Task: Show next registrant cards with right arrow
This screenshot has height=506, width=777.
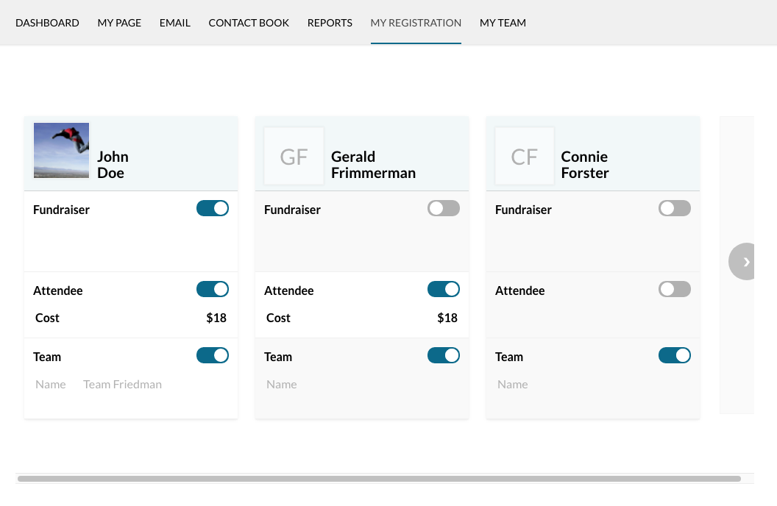Action: pyautogui.click(x=742, y=261)
